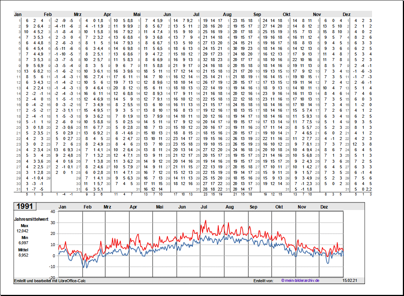Click the Jan header in the data table
Screen dimensions: 404x296
18,14
